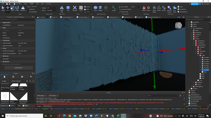Insert a ModuleScript from the ribbon
This screenshot has width=211, height=118.
182,12
